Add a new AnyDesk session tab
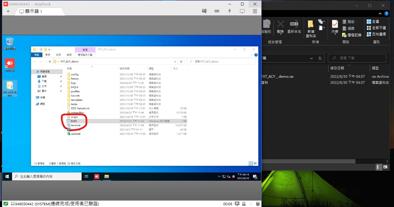 click(8, 11)
